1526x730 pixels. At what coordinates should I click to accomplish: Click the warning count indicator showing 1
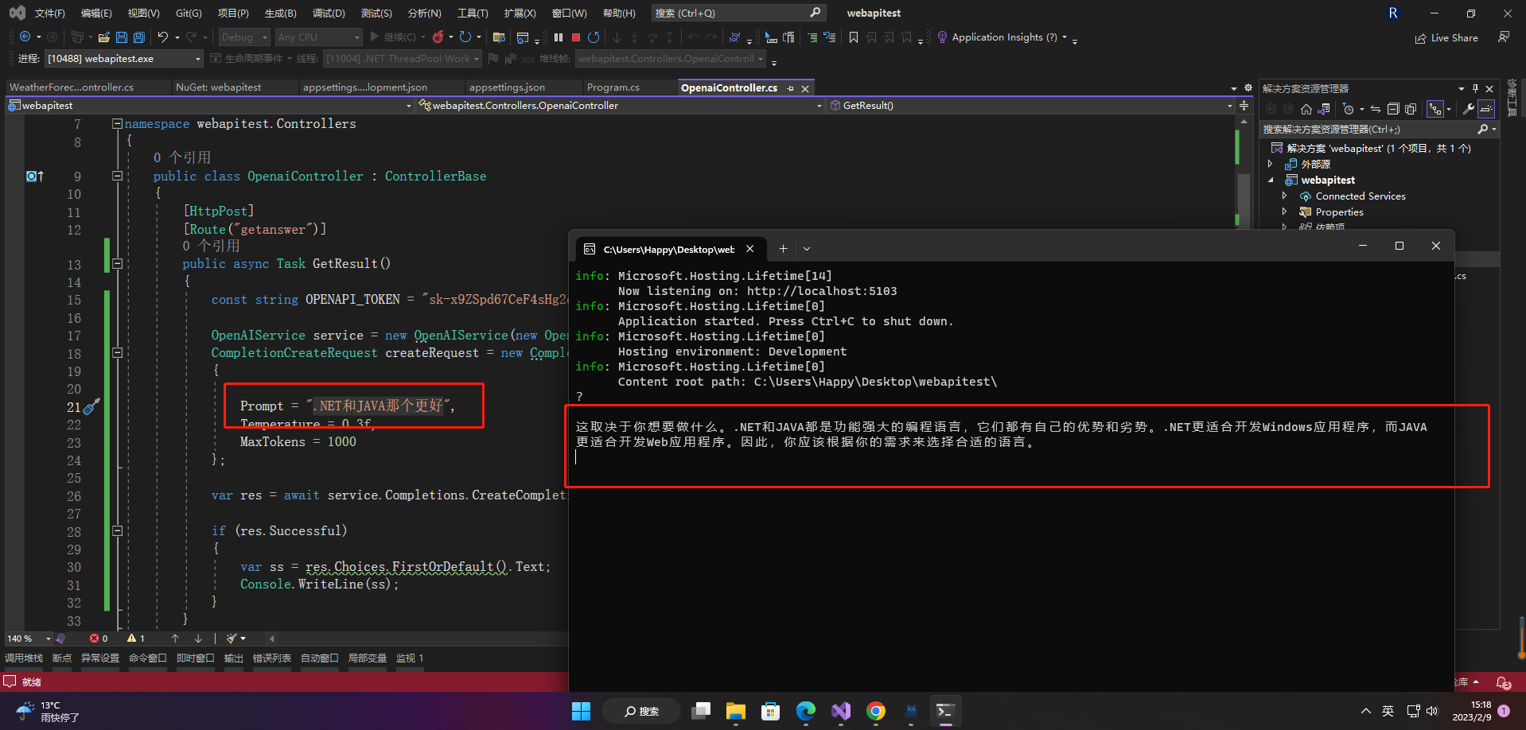[136, 639]
